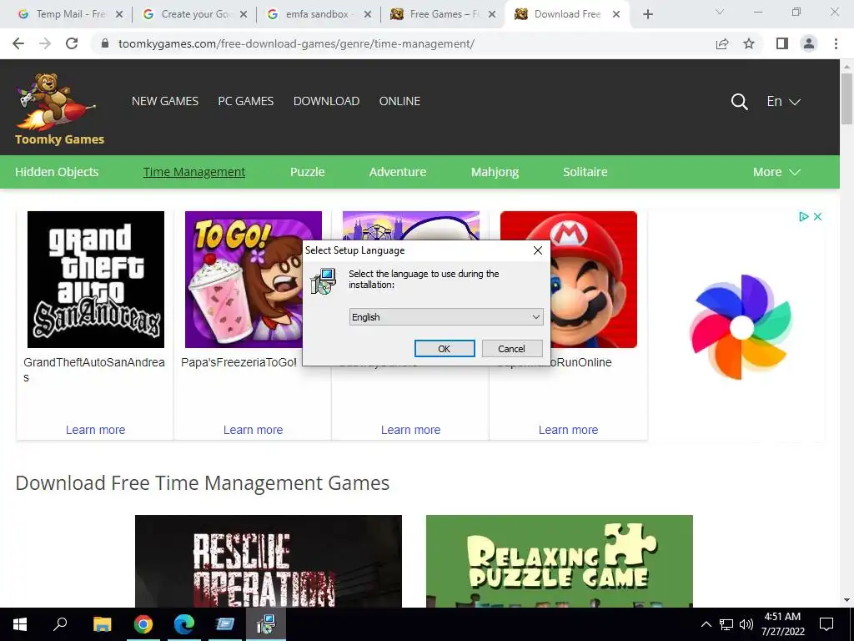Expand the More genres menu
854x641 pixels.
[776, 172]
